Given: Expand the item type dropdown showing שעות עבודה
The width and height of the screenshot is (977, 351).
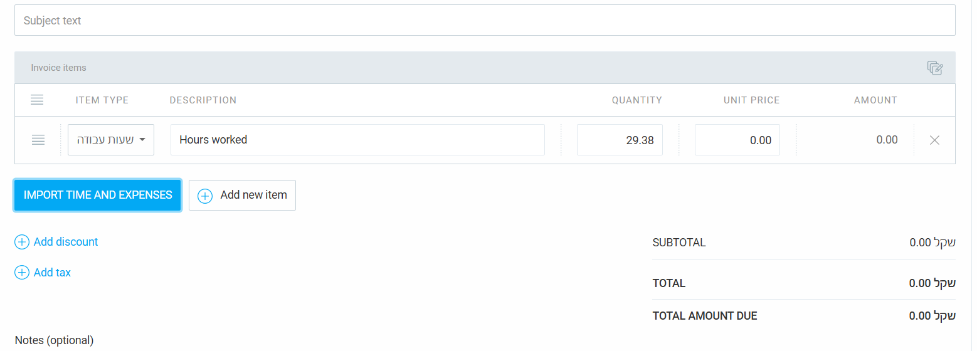Looking at the screenshot, I should [x=111, y=140].
